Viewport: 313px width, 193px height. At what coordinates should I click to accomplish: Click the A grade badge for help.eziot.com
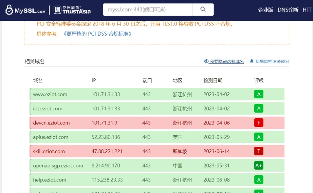pyautogui.click(x=259, y=180)
